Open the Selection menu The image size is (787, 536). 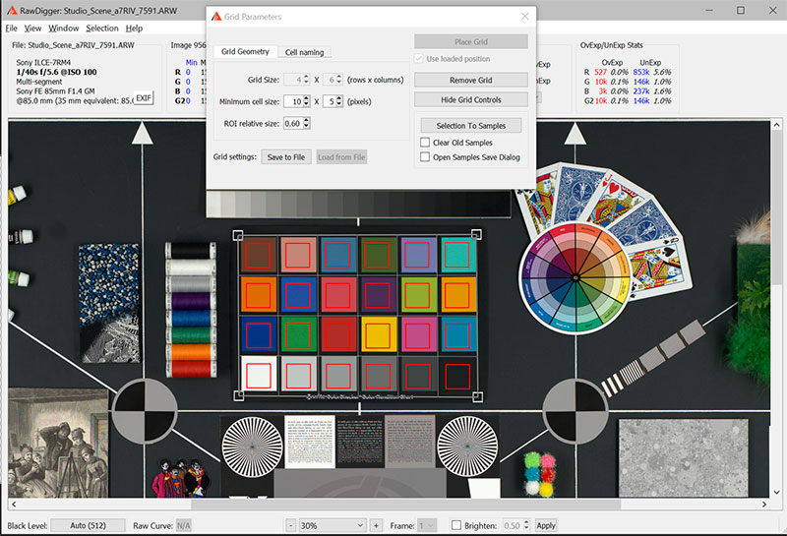(x=102, y=29)
